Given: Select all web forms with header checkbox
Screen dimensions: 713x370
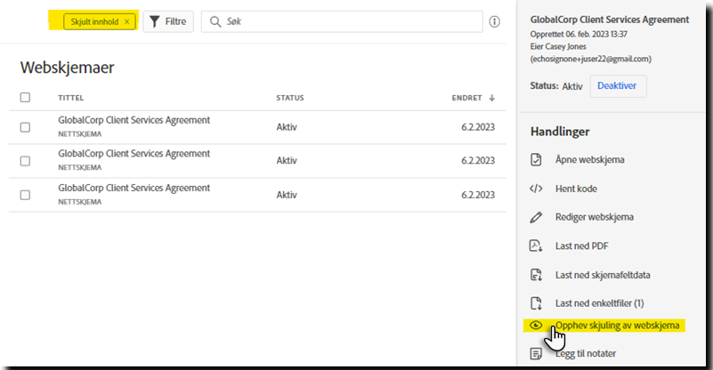Looking at the screenshot, I should coord(25,97).
